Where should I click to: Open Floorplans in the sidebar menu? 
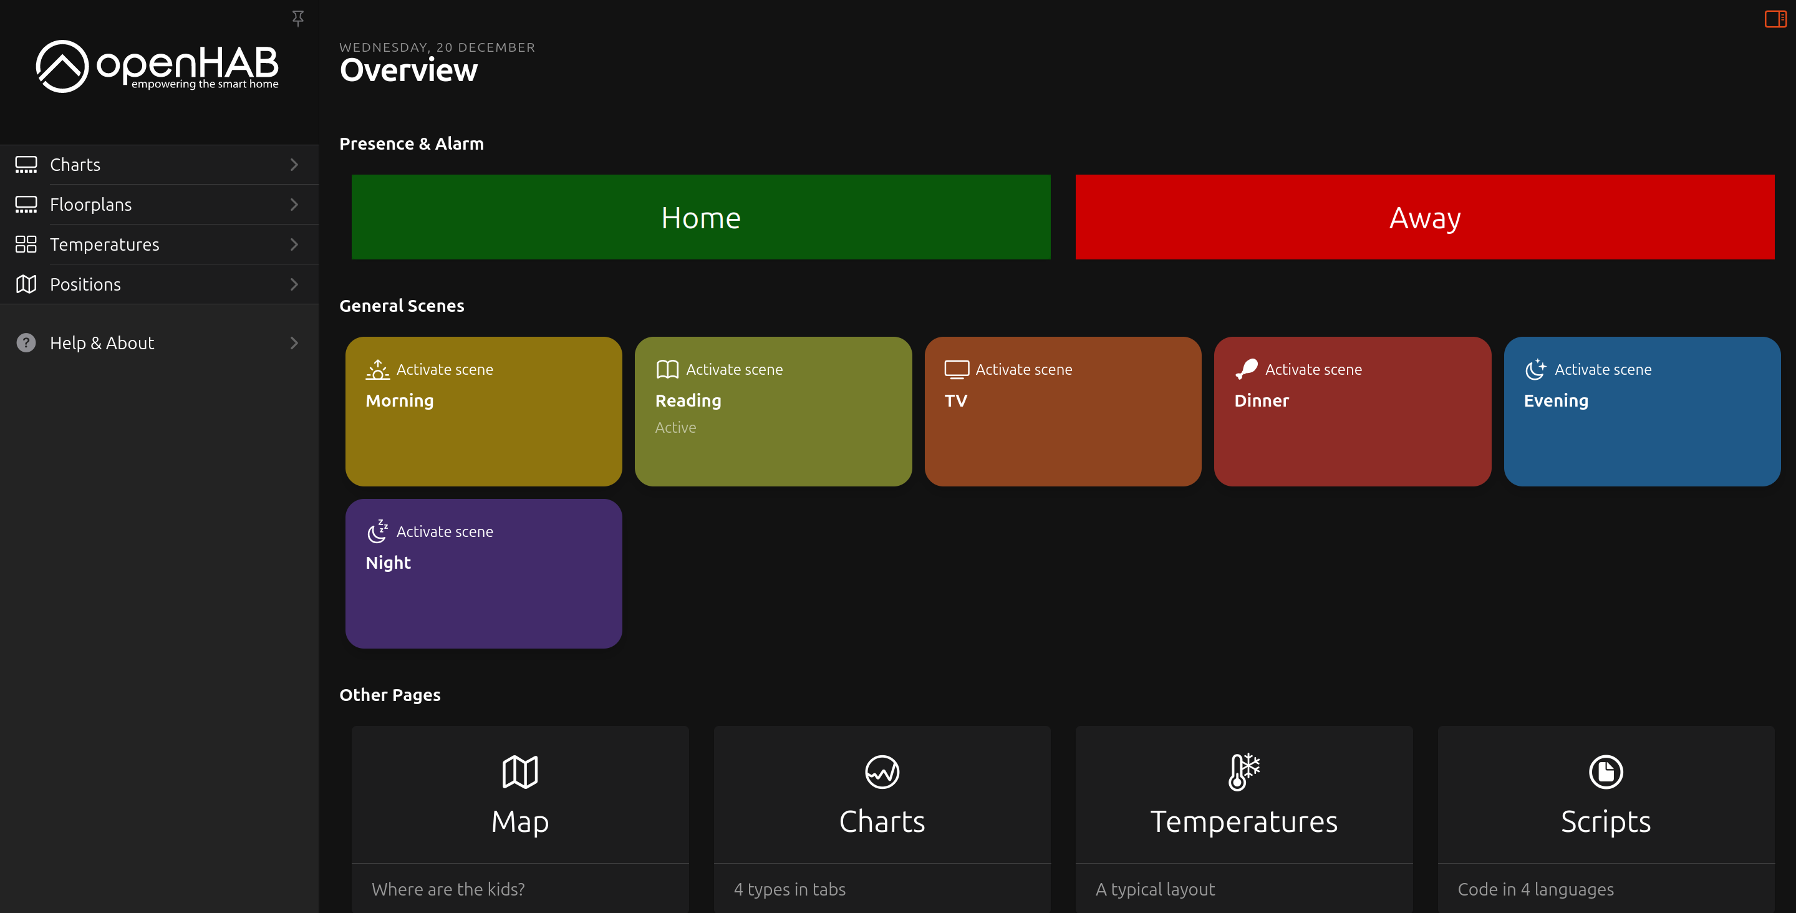click(160, 205)
